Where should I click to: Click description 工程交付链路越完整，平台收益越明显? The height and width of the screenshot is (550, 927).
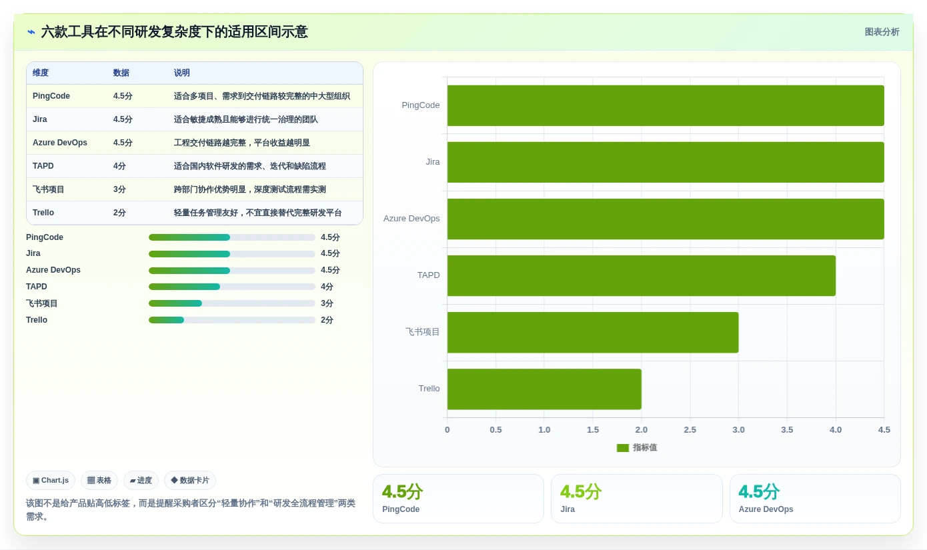(242, 143)
